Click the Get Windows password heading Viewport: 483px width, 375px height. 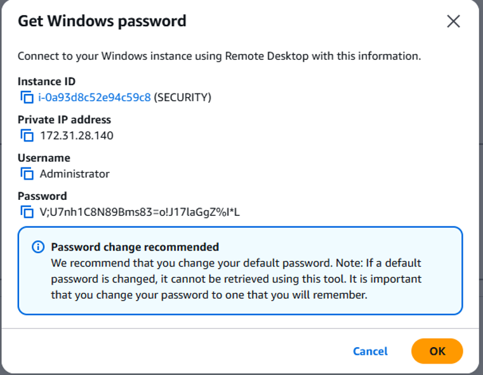coord(102,21)
